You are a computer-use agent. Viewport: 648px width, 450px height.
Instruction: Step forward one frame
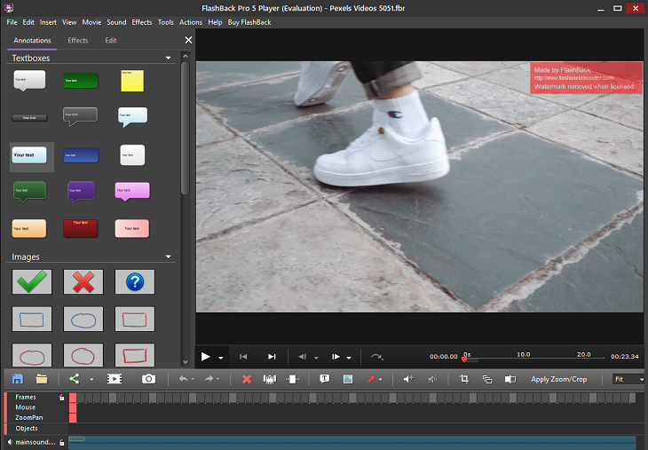pos(336,357)
